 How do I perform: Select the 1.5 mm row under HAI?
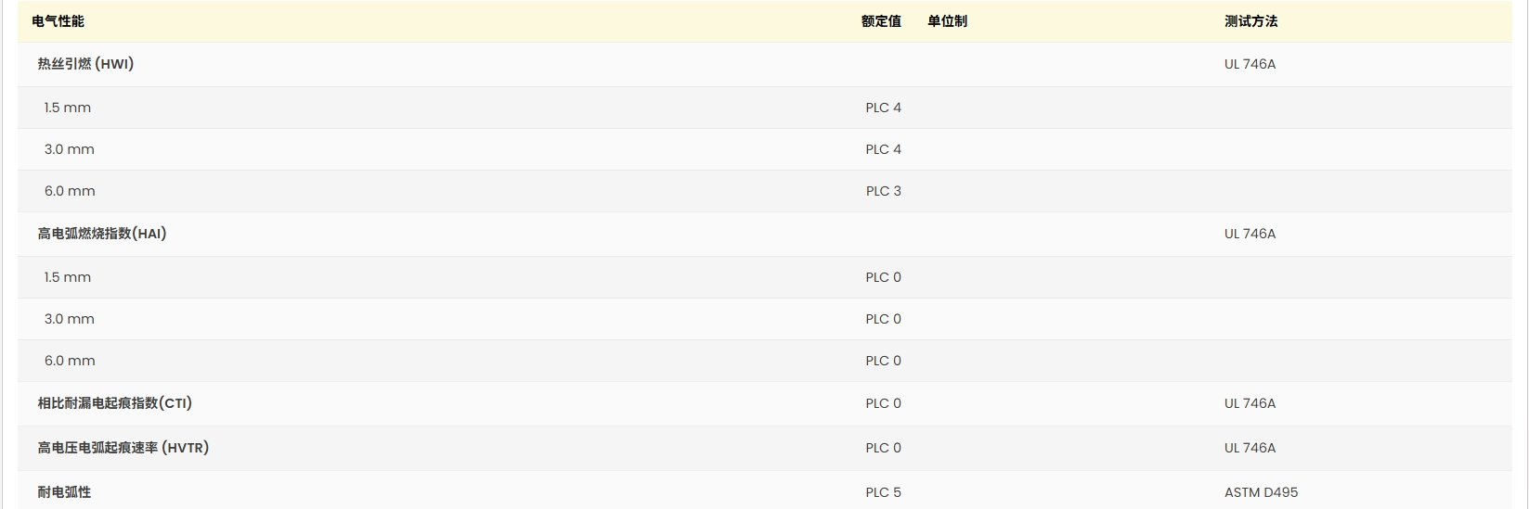tap(764, 277)
